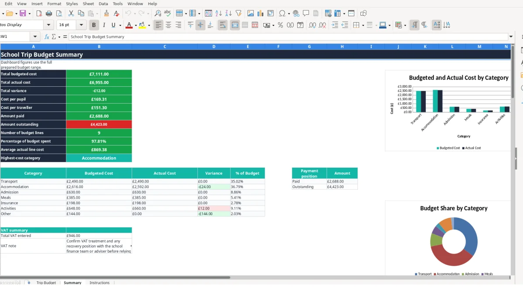523x294 pixels.
Task: Align text left
Action: click(x=158, y=25)
